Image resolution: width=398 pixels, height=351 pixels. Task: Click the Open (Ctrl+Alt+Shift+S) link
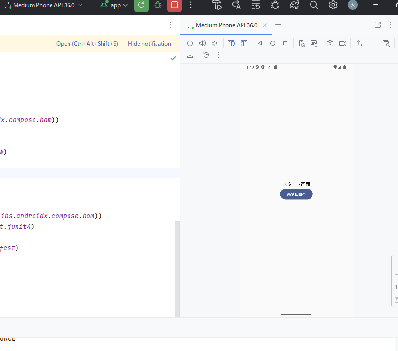point(87,44)
